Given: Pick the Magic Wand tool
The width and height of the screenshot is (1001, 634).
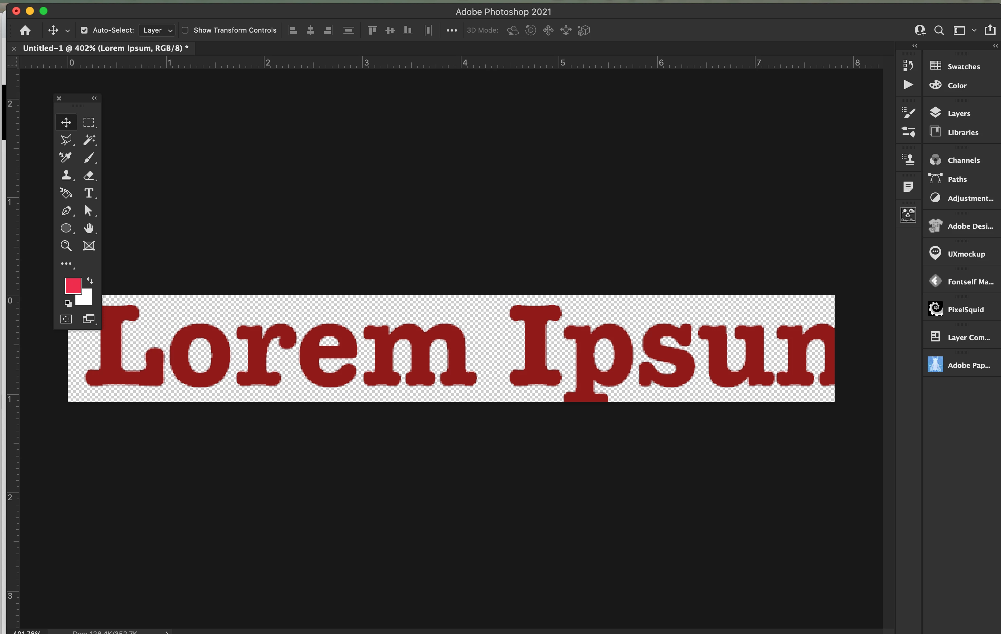Looking at the screenshot, I should [x=89, y=140].
